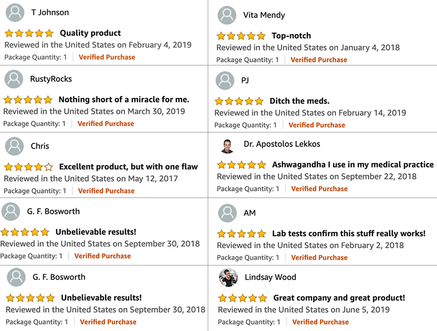Click AM's profile avatar icon

coord(227,213)
